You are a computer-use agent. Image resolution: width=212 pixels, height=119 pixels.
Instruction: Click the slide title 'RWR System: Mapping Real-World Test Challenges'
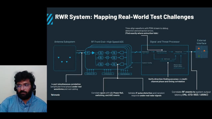pos(125,17)
